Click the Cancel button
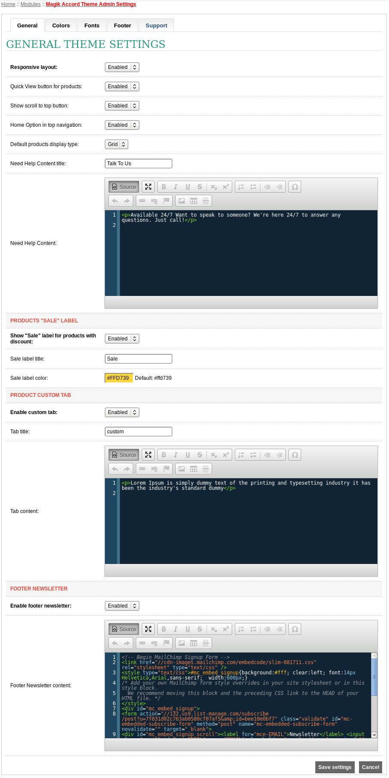This screenshot has width=389, height=778. (x=371, y=767)
